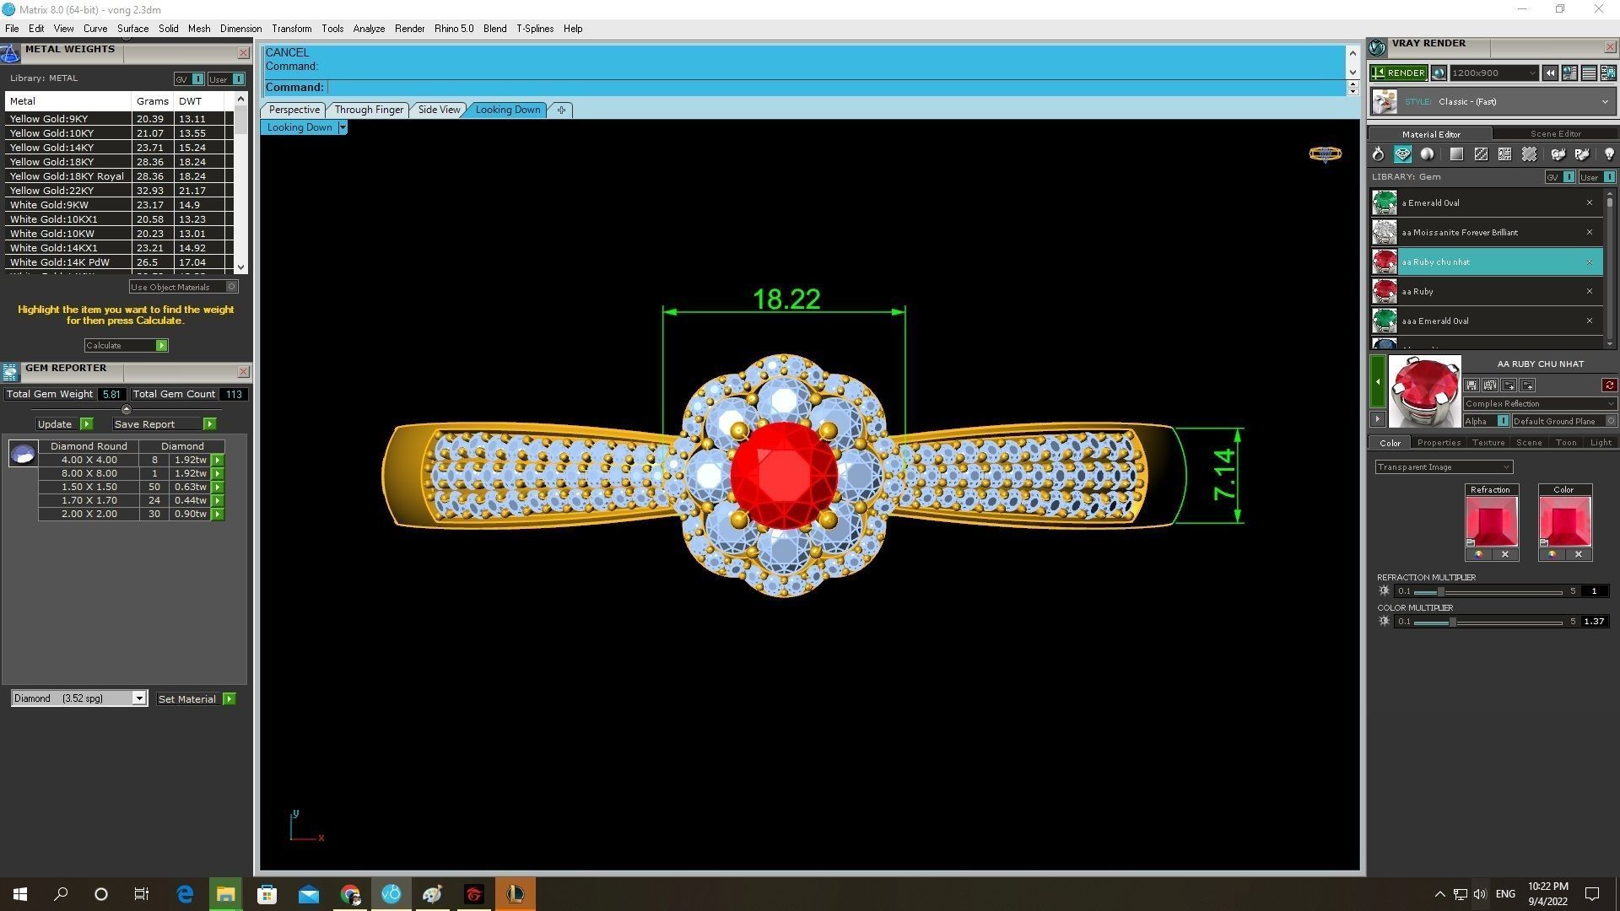This screenshot has width=1620, height=911.
Task: Click the green RENDER button
Action: (1399, 73)
